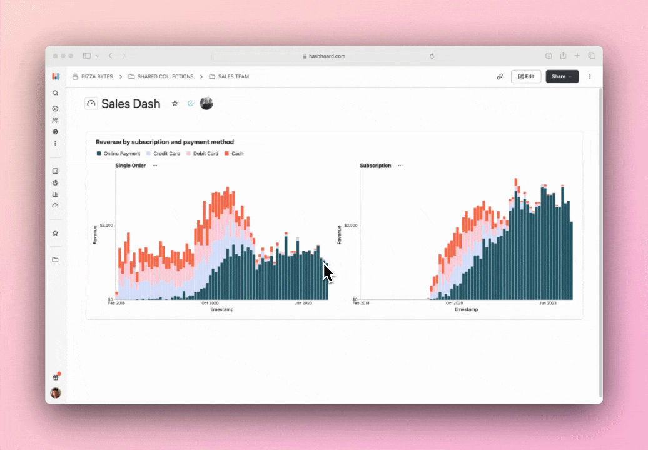Toggle Cash legend item
Viewport: 648px width, 450px height.
coord(235,154)
